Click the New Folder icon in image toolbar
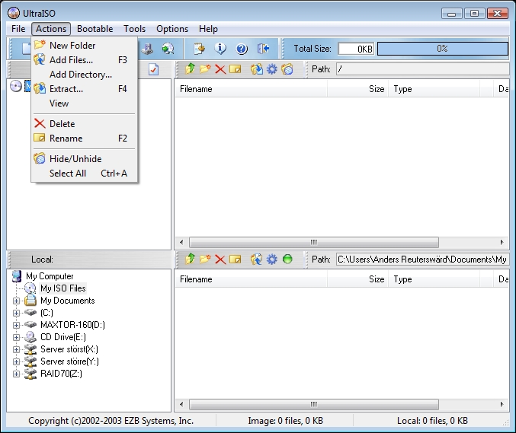Screen dimensions: 516x433 (x=205, y=69)
